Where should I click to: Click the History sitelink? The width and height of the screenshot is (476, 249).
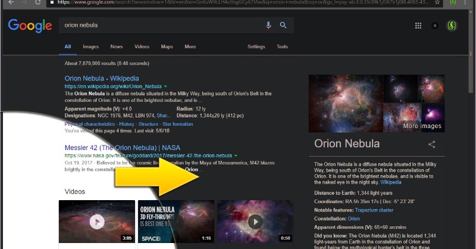coord(127,124)
